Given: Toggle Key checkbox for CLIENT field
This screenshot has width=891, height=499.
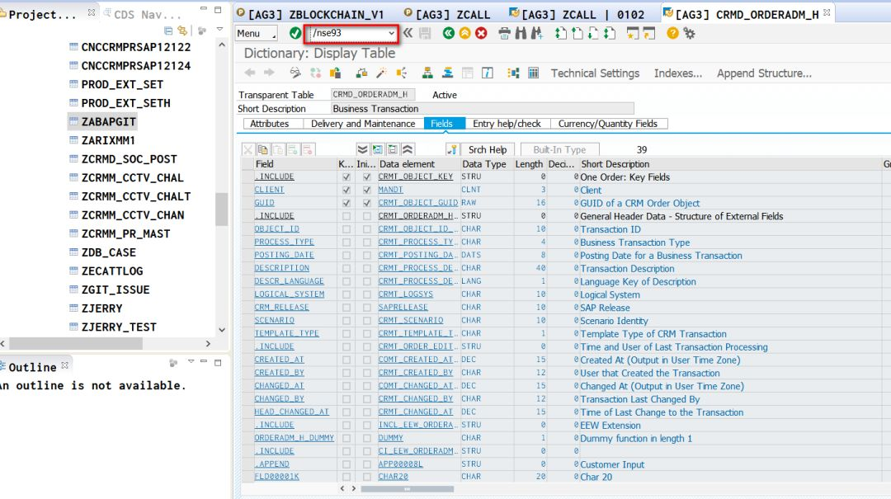Looking at the screenshot, I should point(346,190).
